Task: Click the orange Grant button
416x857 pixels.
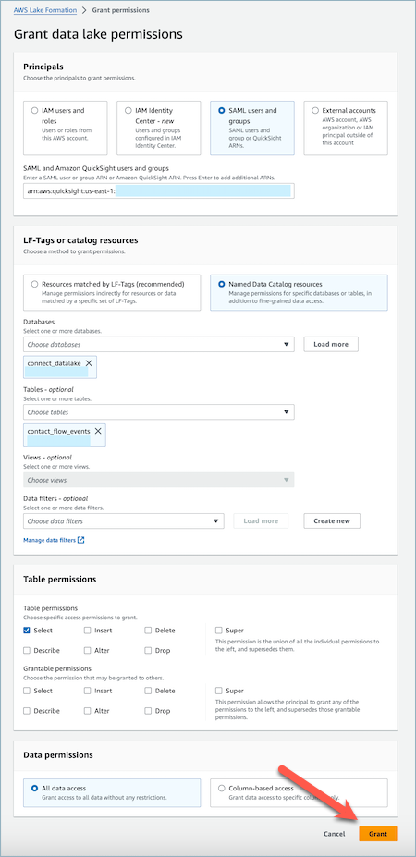Action: click(378, 834)
